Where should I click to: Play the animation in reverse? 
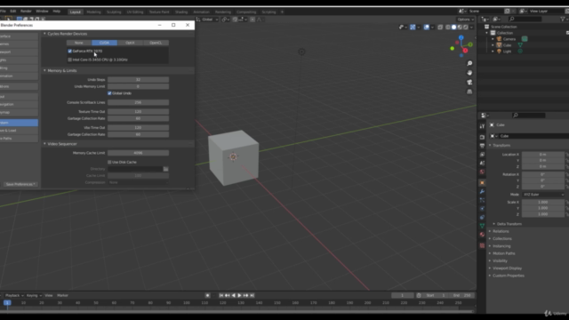tap(233, 295)
